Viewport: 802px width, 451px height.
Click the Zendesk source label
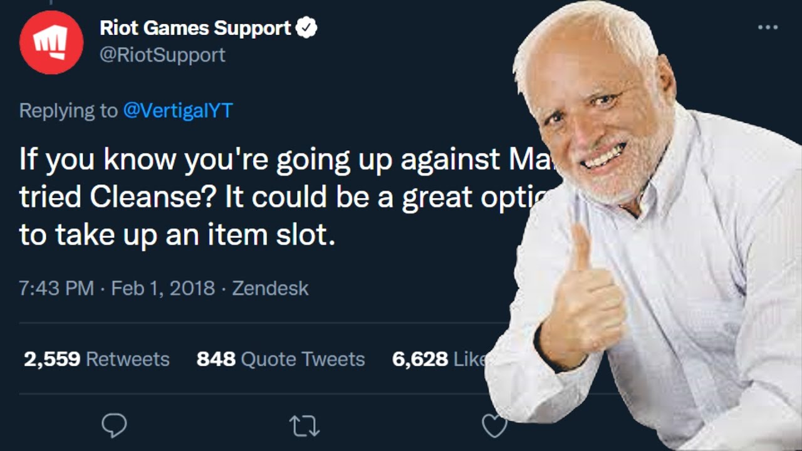coord(270,289)
